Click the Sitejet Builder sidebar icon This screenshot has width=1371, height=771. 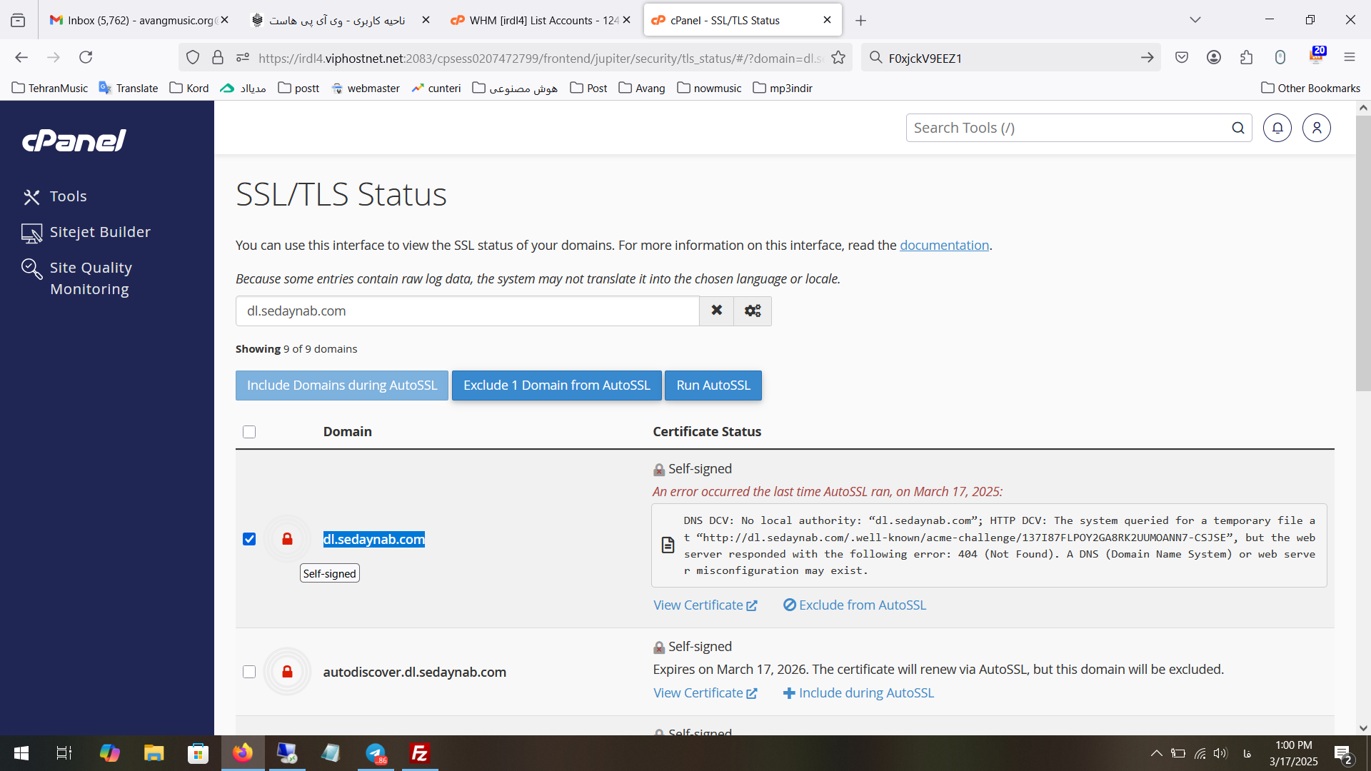pyautogui.click(x=31, y=233)
